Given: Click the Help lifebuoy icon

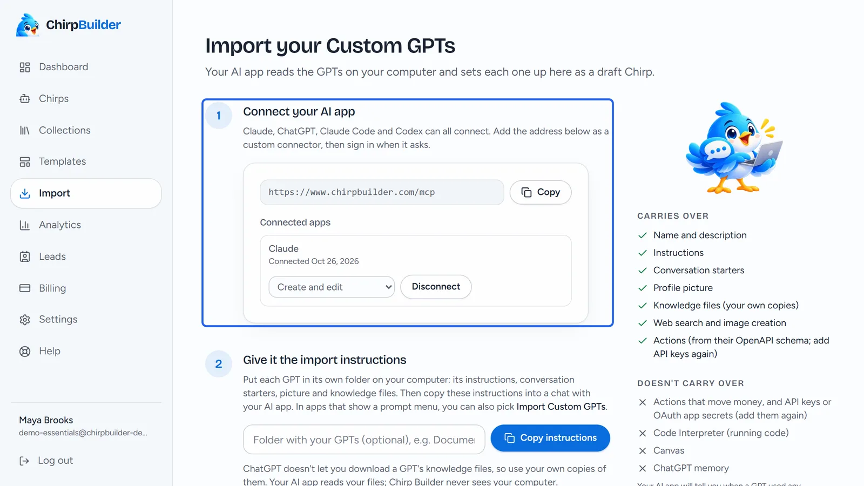Looking at the screenshot, I should (x=25, y=352).
